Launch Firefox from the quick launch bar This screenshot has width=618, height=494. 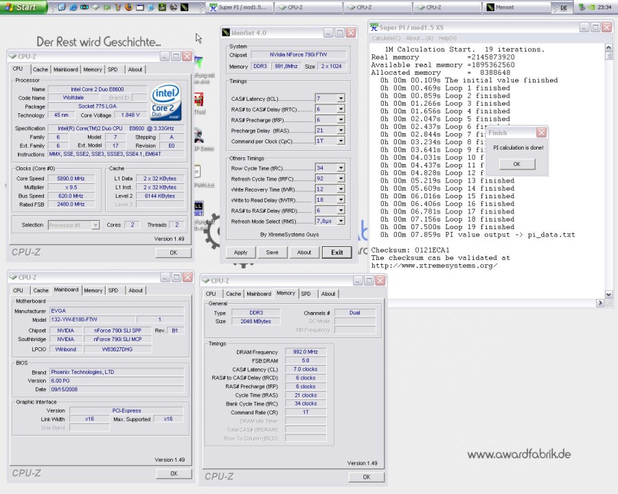129,7
